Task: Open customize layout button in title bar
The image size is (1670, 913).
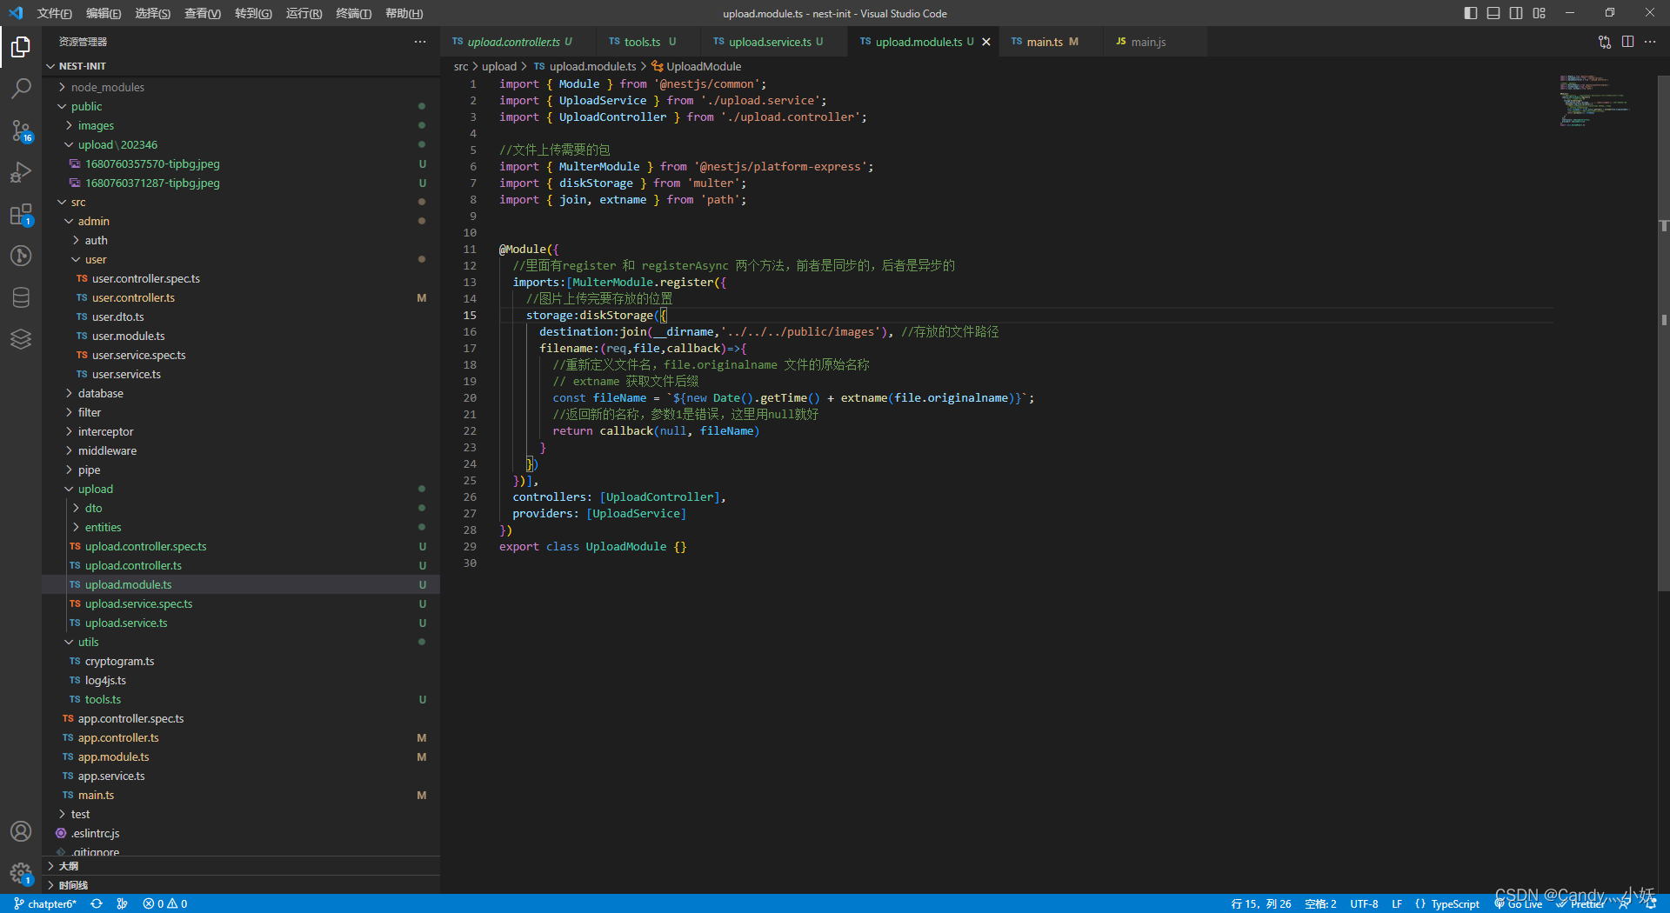Action: [1540, 13]
